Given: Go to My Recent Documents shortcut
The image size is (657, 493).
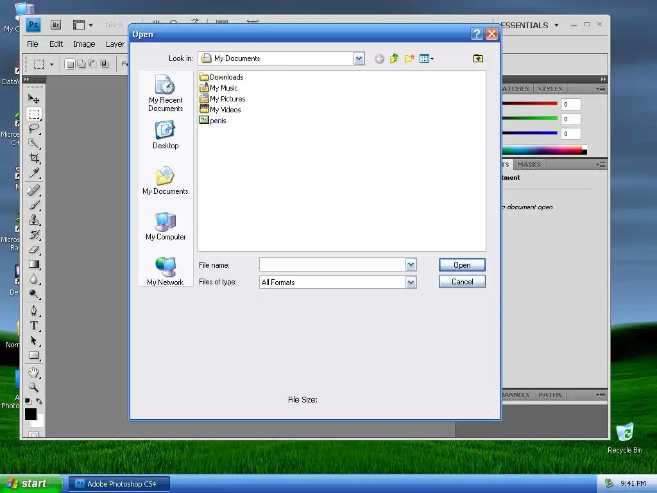Looking at the screenshot, I should click(x=166, y=93).
